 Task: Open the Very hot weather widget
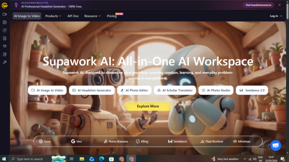225,159
